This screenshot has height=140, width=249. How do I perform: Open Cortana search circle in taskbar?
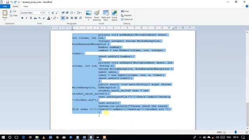(10, 137)
